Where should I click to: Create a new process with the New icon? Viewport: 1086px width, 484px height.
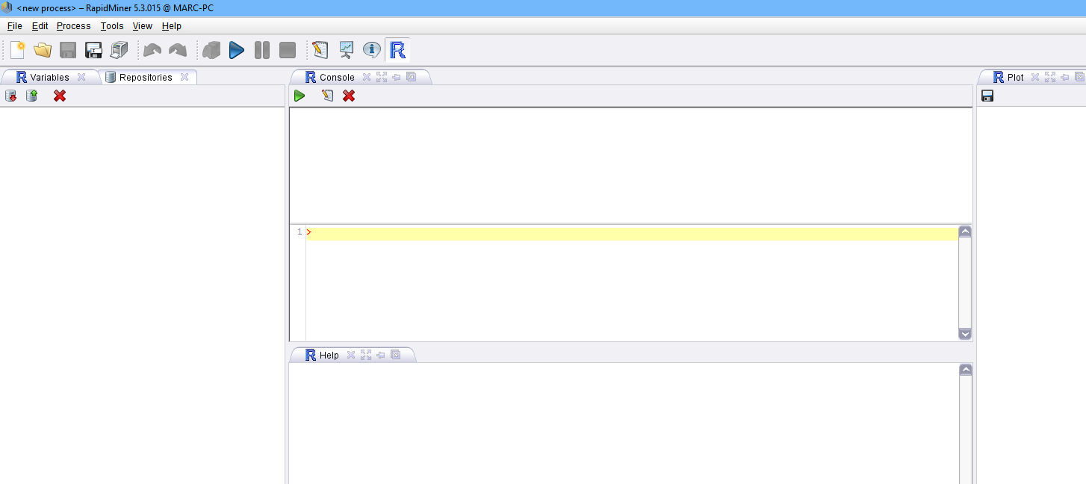pyautogui.click(x=17, y=50)
